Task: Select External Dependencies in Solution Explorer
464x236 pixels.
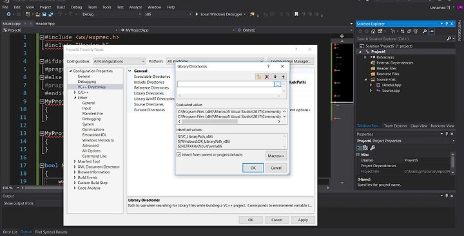Action: pyautogui.click(x=395, y=63)
